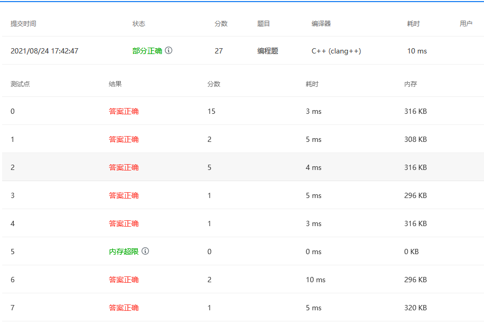Click the 提交时间 column header
The height and width of the screenshot is (323, 484).
click(23, 24)
